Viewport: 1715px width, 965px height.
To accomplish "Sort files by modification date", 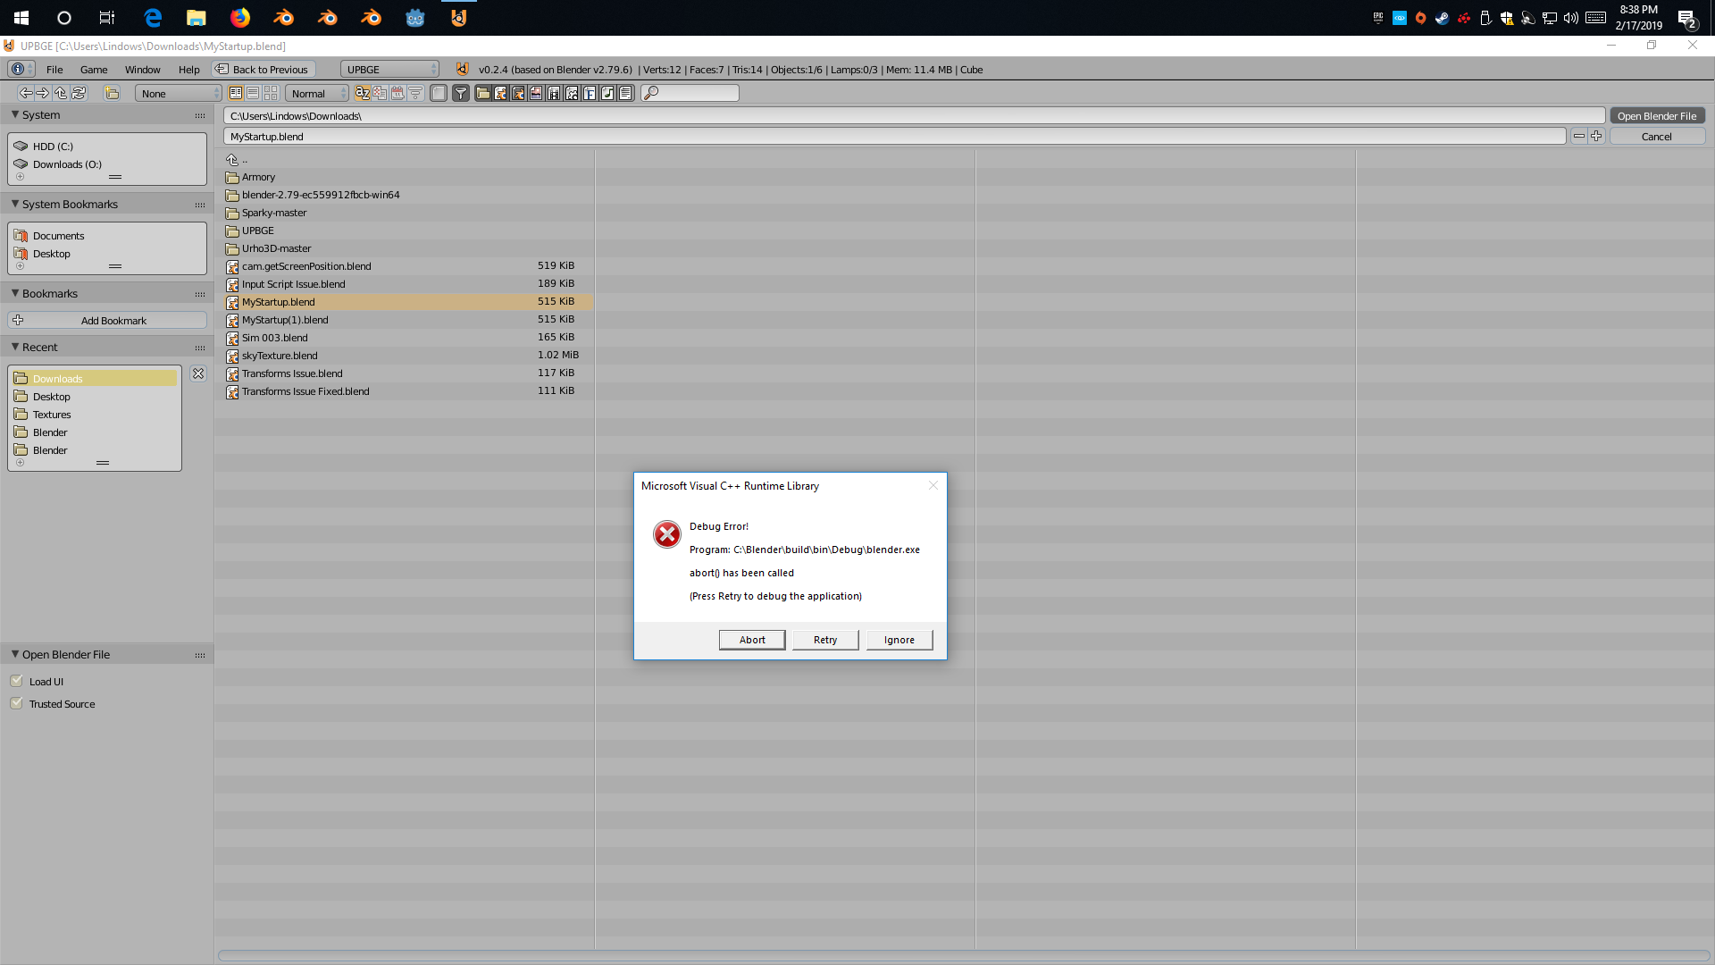I will (x=397, y=93).
